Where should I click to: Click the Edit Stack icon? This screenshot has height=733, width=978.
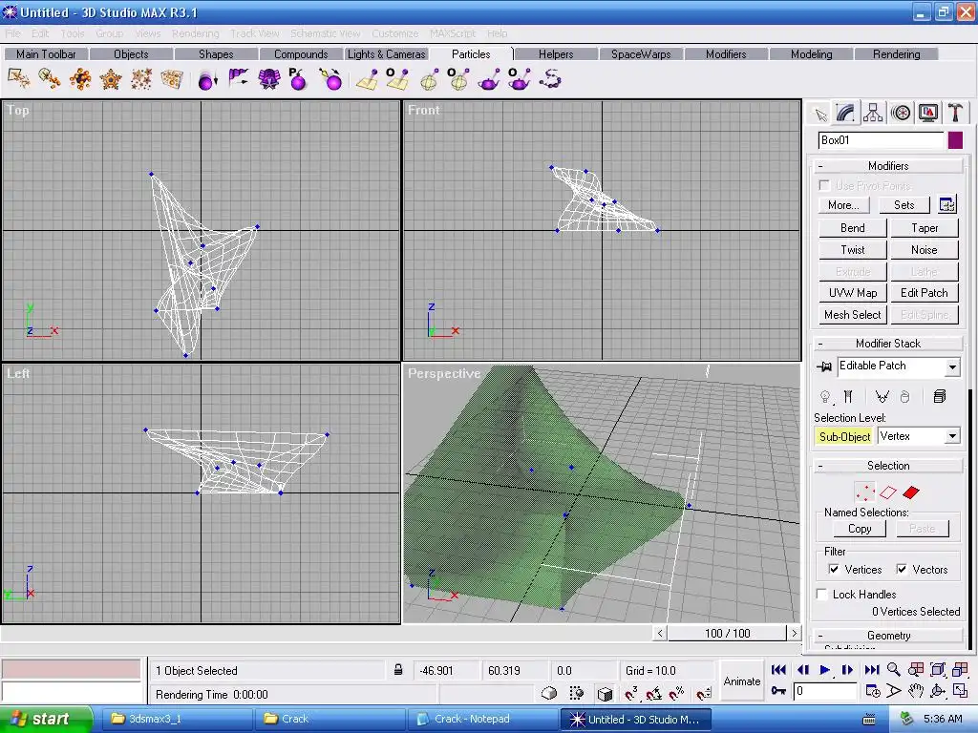coord(940,396)
